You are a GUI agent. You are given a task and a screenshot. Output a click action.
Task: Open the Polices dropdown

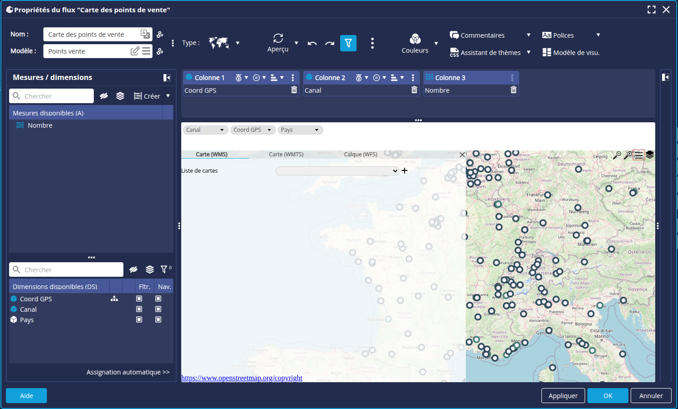point(598,35)
